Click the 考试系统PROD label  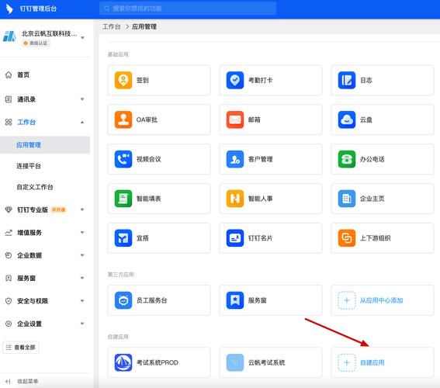(157, 362)
